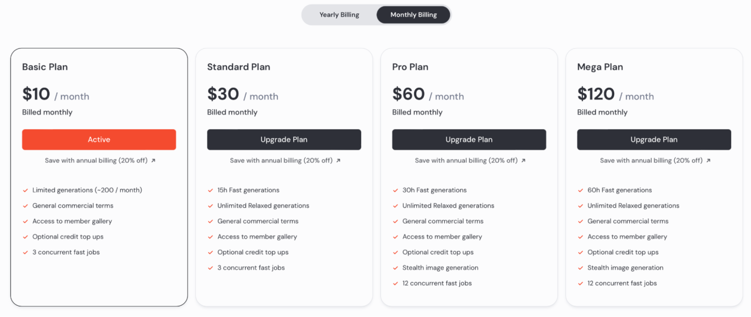Upgrade to the Standard Plan
This screenshot has width=751, height=317.
tap(284, 140)
